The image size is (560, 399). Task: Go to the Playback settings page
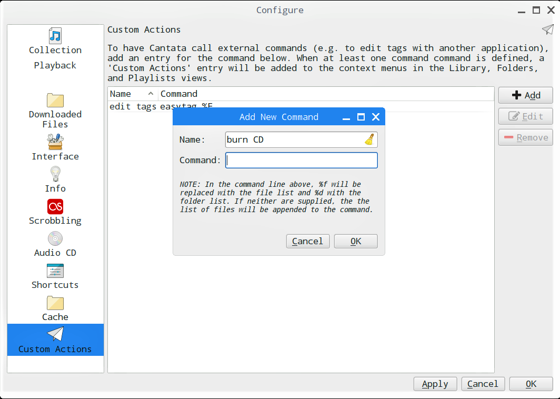[x=55, y=65]
